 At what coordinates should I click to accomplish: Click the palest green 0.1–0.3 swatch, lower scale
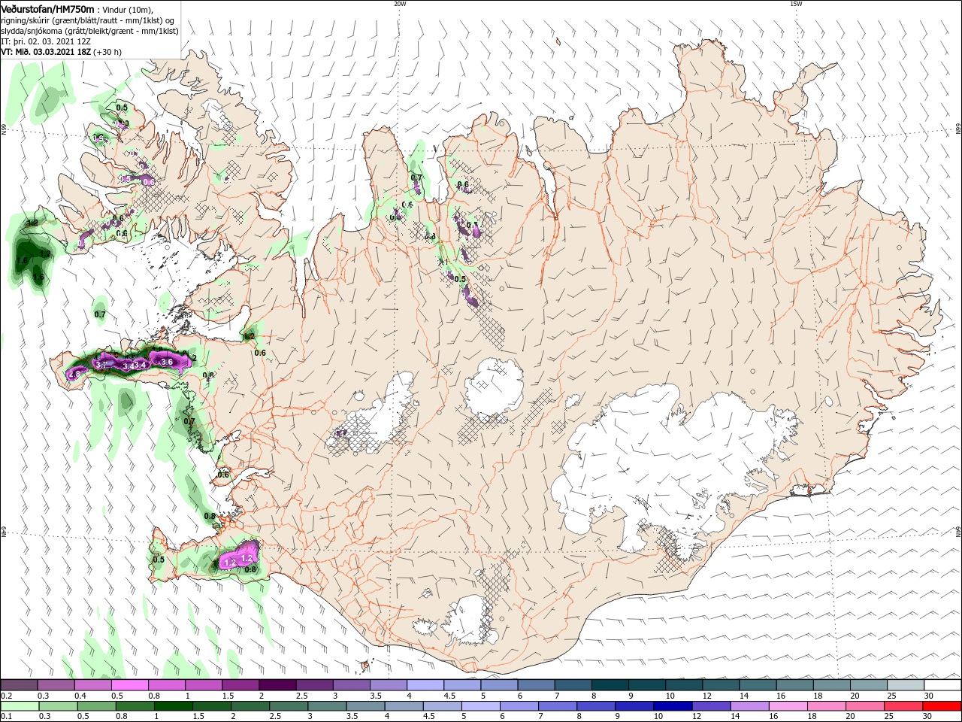[x=20, y=706]
